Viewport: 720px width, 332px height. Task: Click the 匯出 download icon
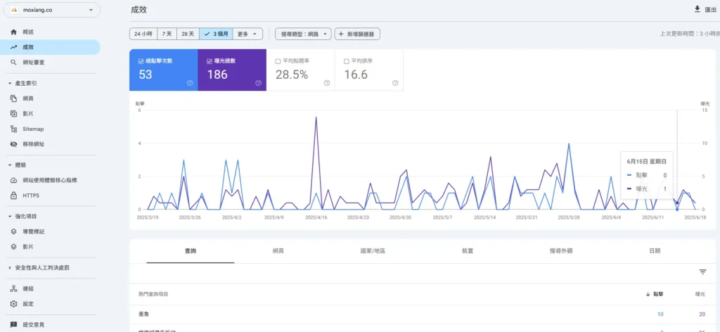pyautogui.click(x=697, y=9)
